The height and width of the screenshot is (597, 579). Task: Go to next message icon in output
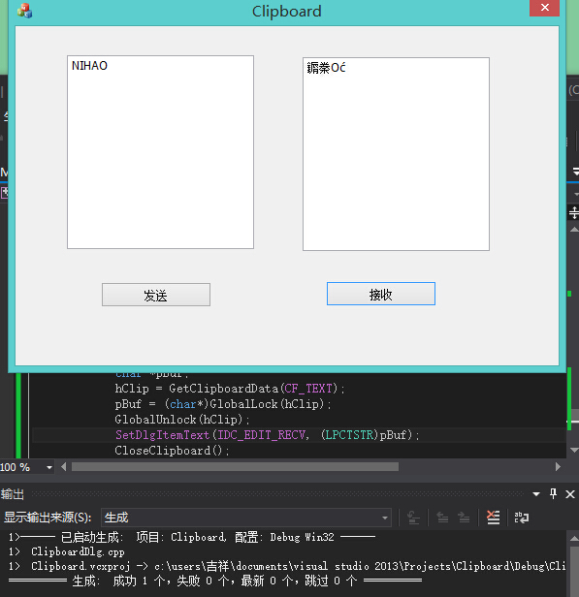coord(464,518)
